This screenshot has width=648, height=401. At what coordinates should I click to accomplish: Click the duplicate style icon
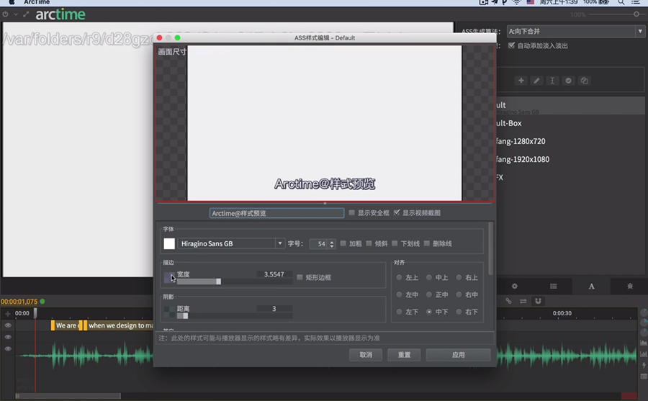click(x=584, y=81)
